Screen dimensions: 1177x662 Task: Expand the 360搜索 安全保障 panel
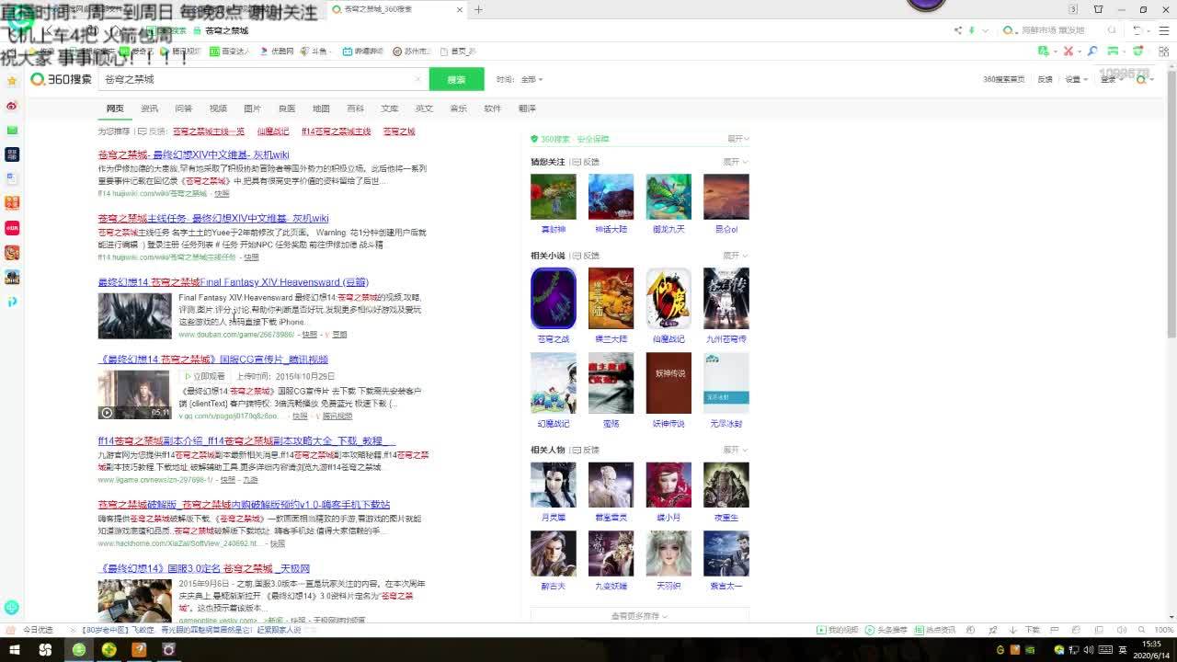pyautogui.click(x=738, y=139)
